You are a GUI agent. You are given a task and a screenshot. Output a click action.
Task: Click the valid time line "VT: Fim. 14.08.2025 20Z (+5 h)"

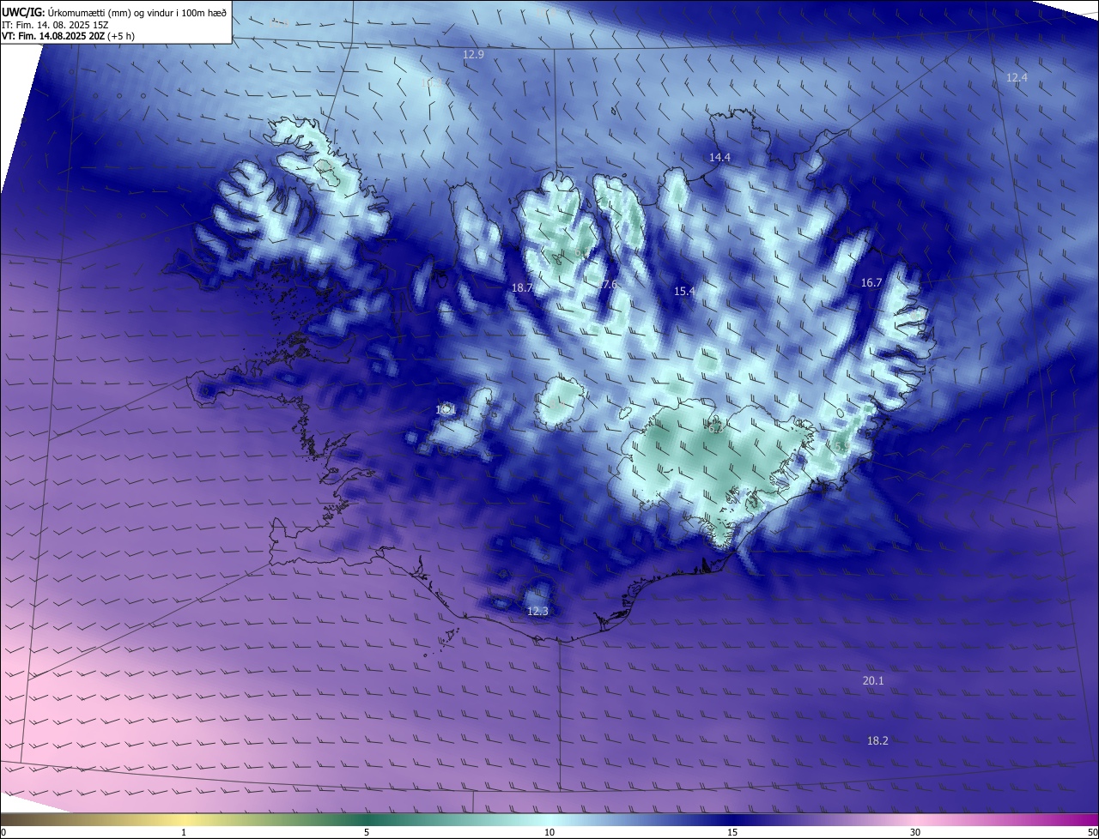tap(69, 36)
